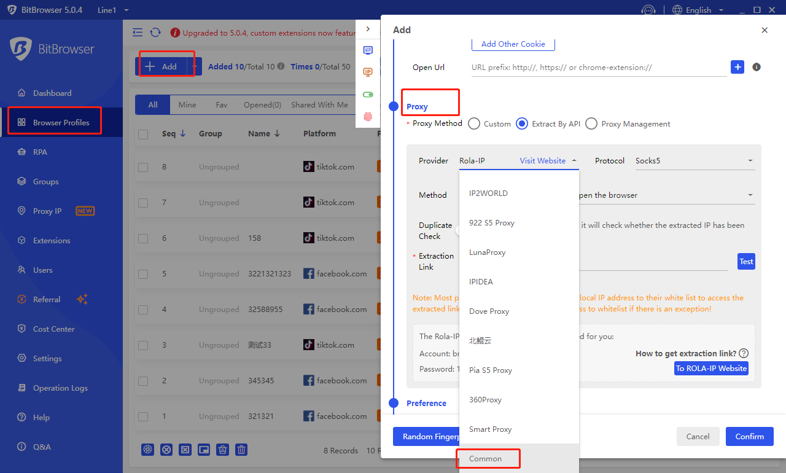Click Cancel in Add dialog
This screenshot has height=473, width=786.
(698, 436)
